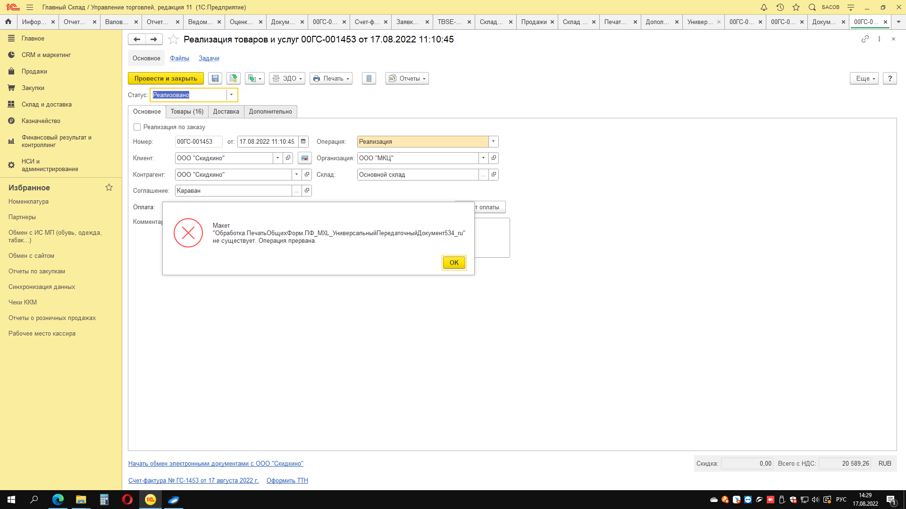Screen dimensions: 906x509
Task: Open the create-based-on dropdown button
Action: 255,78
